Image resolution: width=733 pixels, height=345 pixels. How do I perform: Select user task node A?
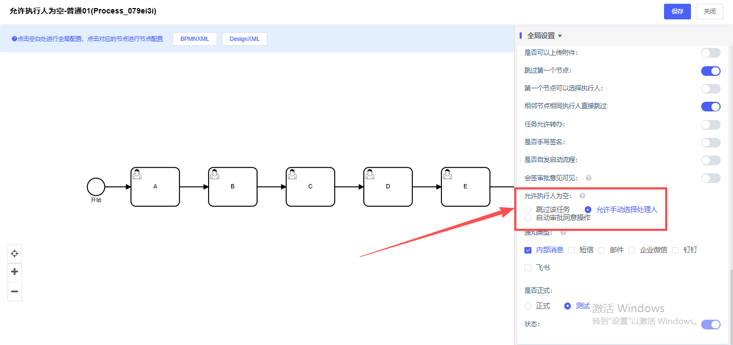coord(155,187)
